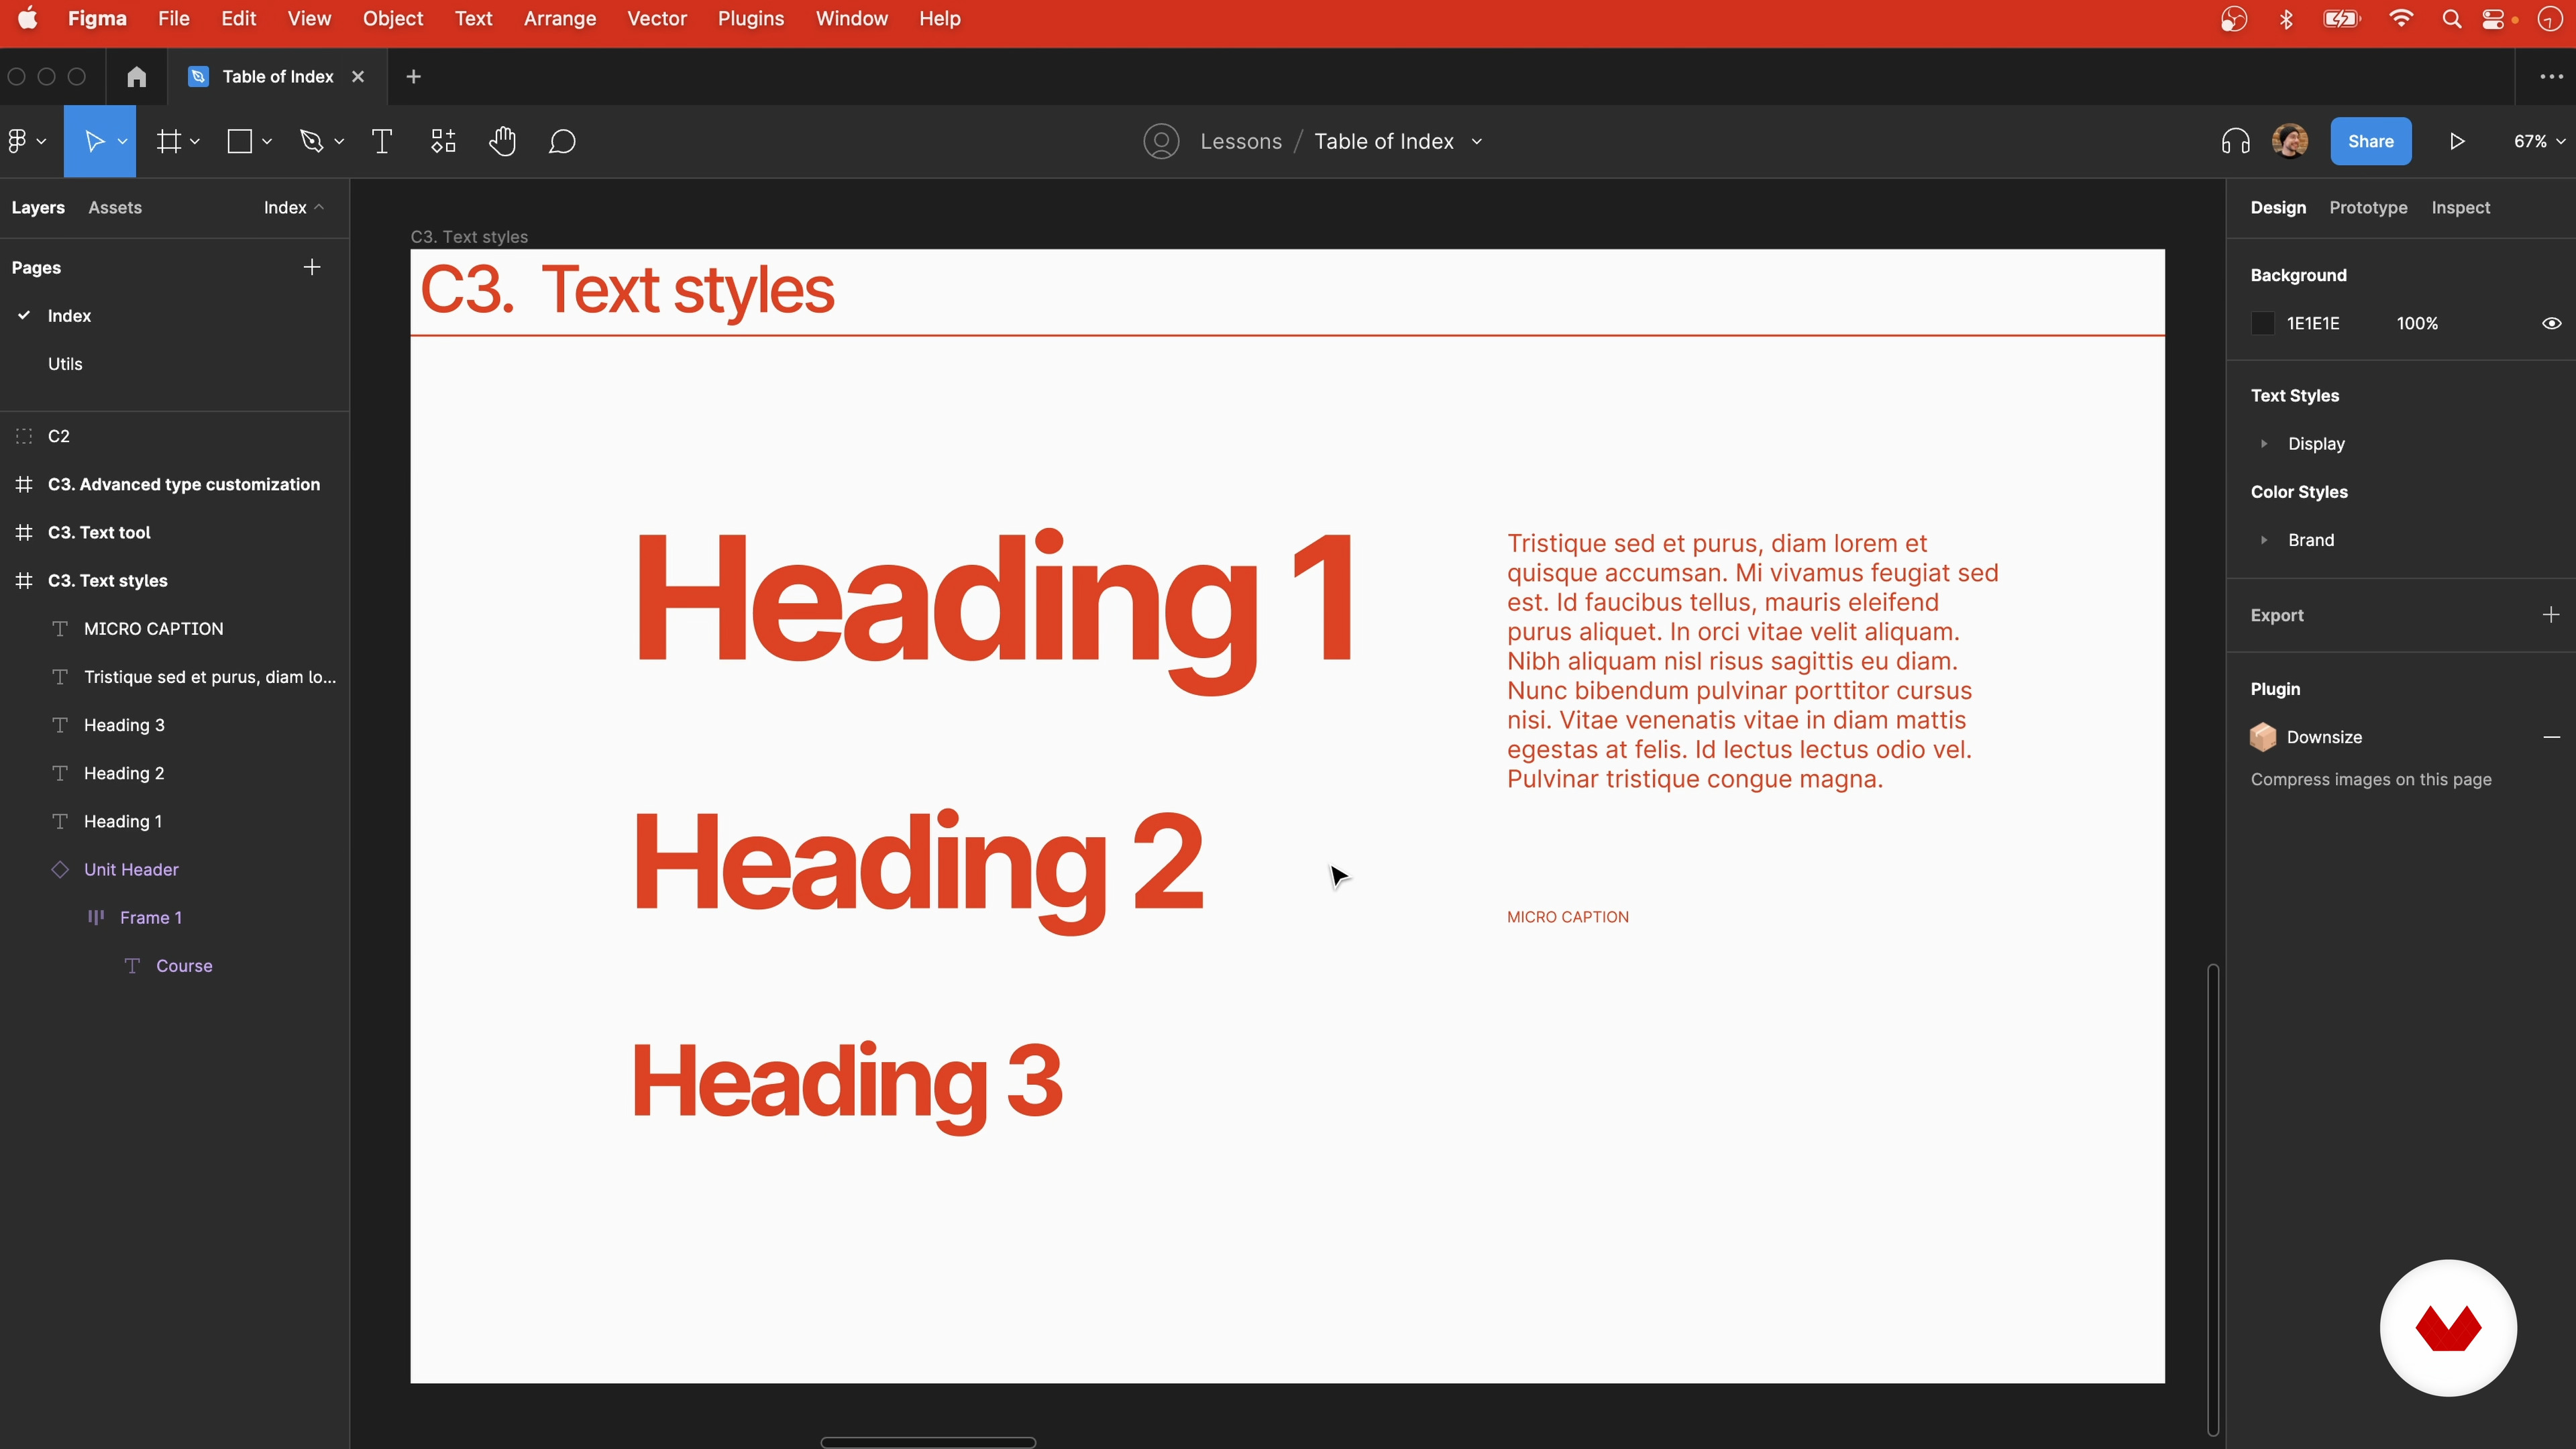
Task: Switch to the Assets tab
Action: 115,207
